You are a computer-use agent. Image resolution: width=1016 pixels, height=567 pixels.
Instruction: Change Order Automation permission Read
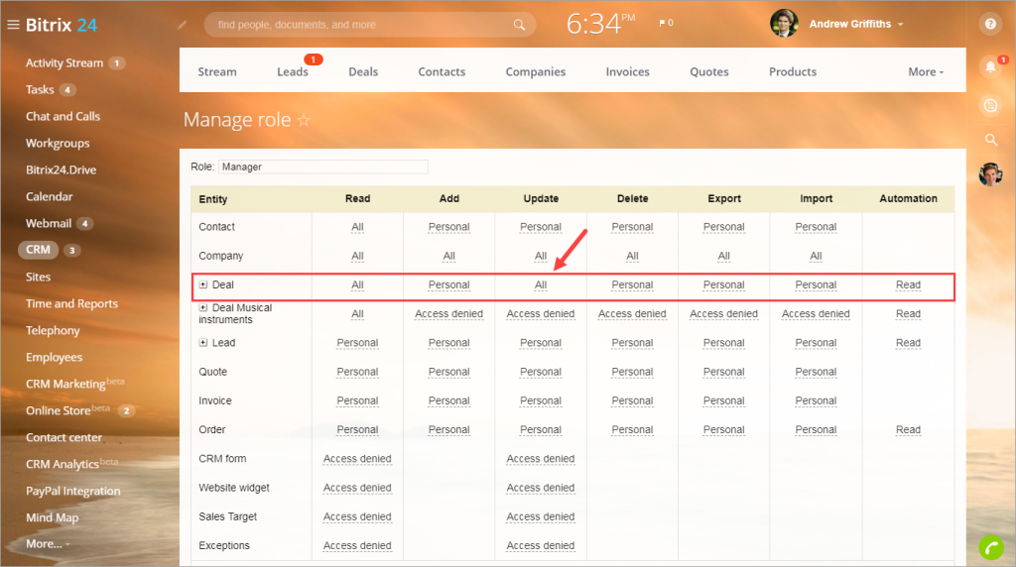coord(908,430)
